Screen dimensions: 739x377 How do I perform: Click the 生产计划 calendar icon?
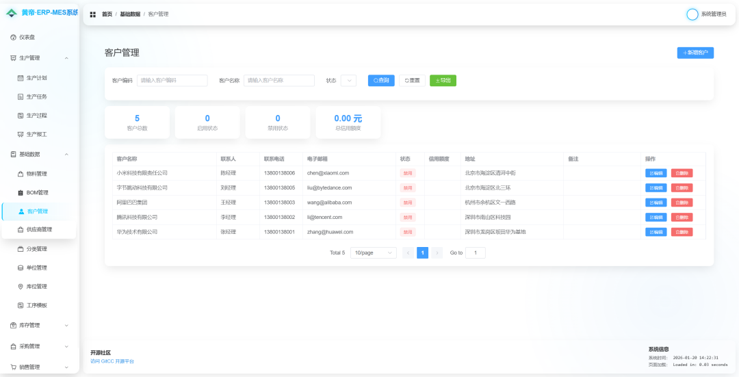[x=21, y=78]
